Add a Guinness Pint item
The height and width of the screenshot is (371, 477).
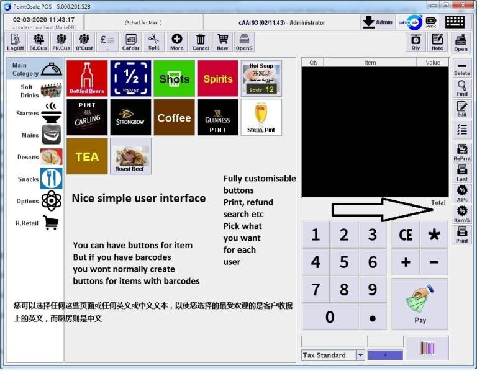pyautogui.click(x=217, y=117)
